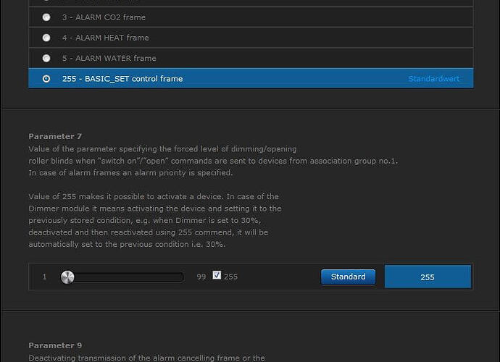Click the Parameter 7 description about Dimmer module
Viewport: 500px width, 362px height.
(155, 221)
